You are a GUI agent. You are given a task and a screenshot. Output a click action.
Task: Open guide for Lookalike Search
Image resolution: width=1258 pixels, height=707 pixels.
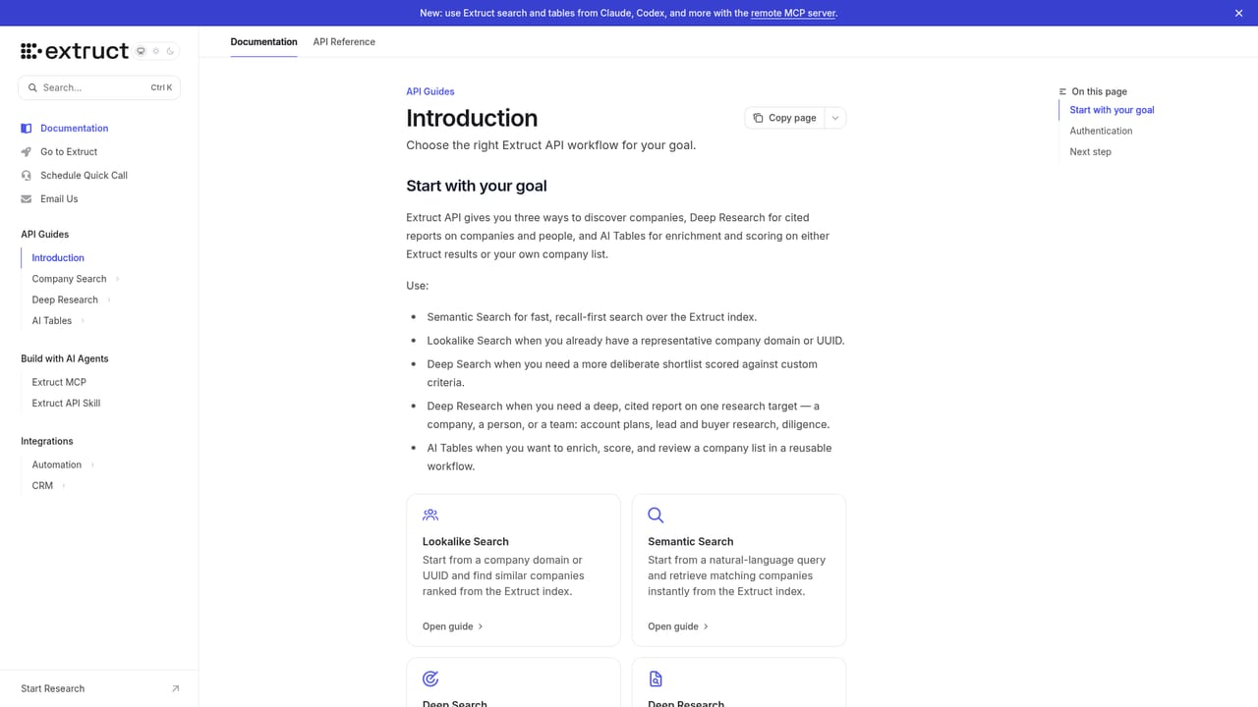(453, 626)
